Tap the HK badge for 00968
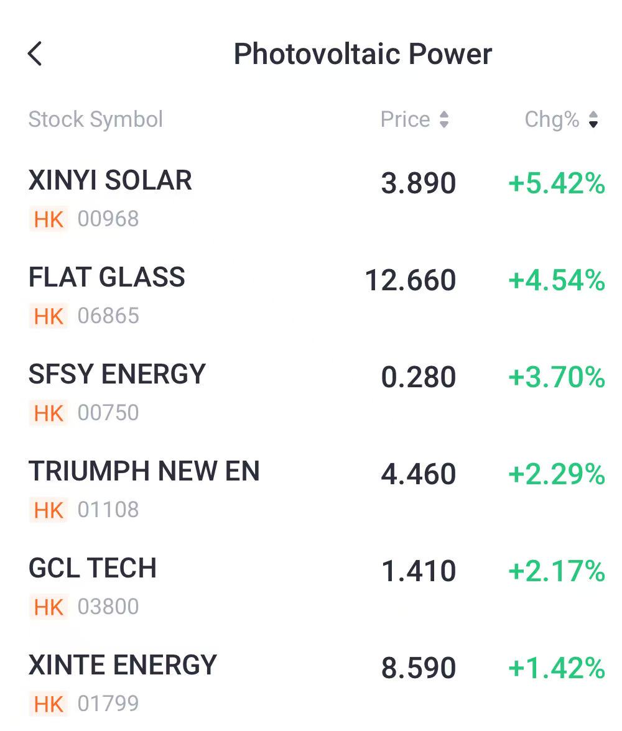Screen dimensions: 622x731 (49, 219)
